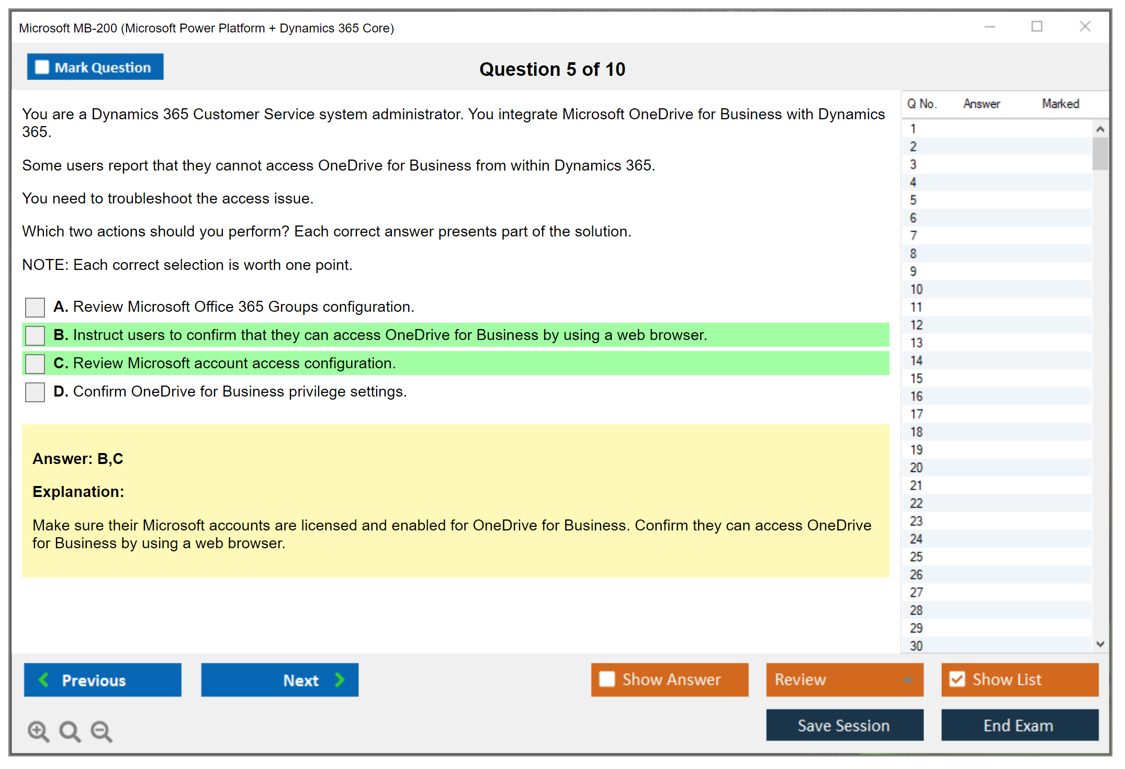The width and height of the screenshot is (1125, 769).
Task: Click the green right arrow on Next
Action: click(x=340, y=680)
